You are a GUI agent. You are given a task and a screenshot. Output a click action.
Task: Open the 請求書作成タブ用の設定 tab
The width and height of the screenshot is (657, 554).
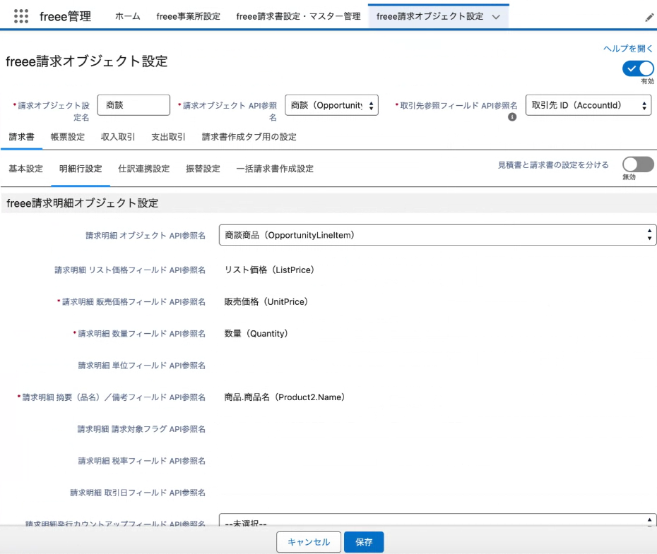pos(249,137)
